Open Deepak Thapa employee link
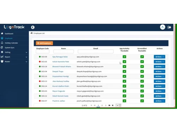 pyautogui.click(x=58, y=71)
